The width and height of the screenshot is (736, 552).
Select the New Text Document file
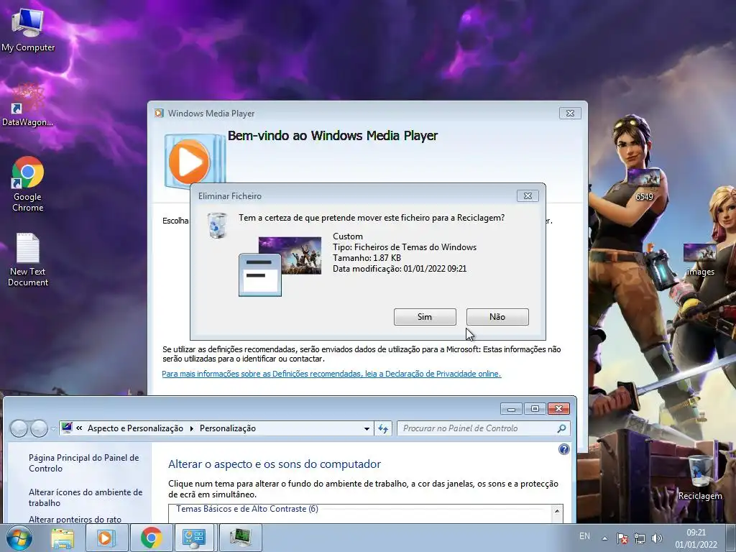point(28,259)
